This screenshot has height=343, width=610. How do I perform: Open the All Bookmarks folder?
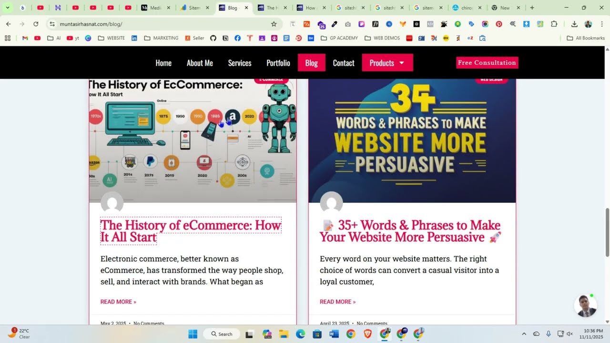(x=586, y=38)
